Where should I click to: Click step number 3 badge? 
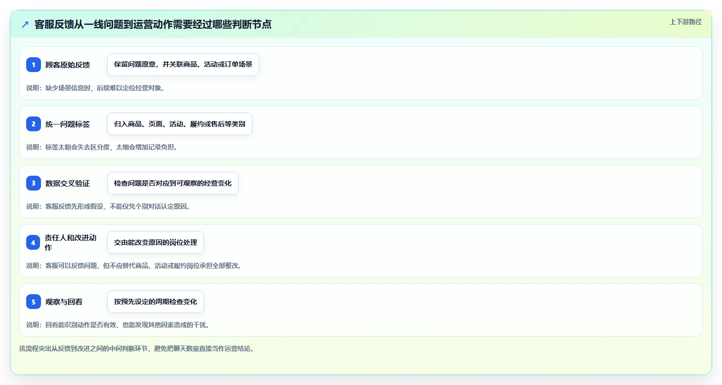coord(34,183)
